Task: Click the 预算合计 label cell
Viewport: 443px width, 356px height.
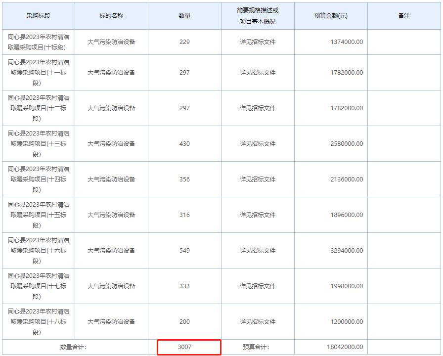Action: pyautogui.click(x=257, y=348)
